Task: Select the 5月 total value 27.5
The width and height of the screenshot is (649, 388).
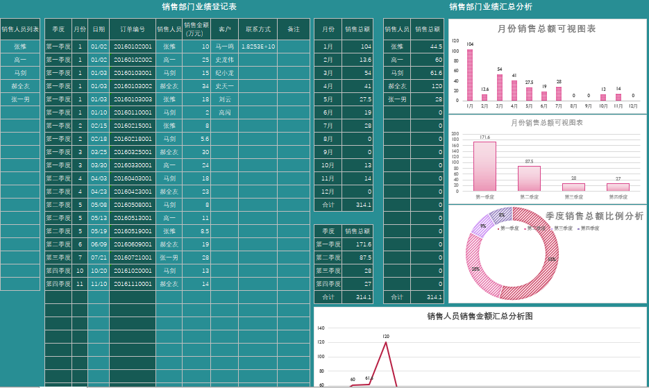Action: [357, 99]
